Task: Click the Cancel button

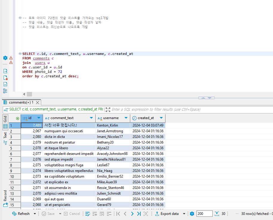Action: coord(72,214)
